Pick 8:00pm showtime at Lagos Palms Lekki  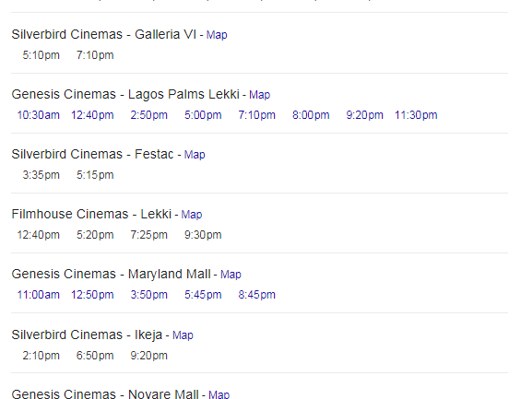click(x=311, y=115)
